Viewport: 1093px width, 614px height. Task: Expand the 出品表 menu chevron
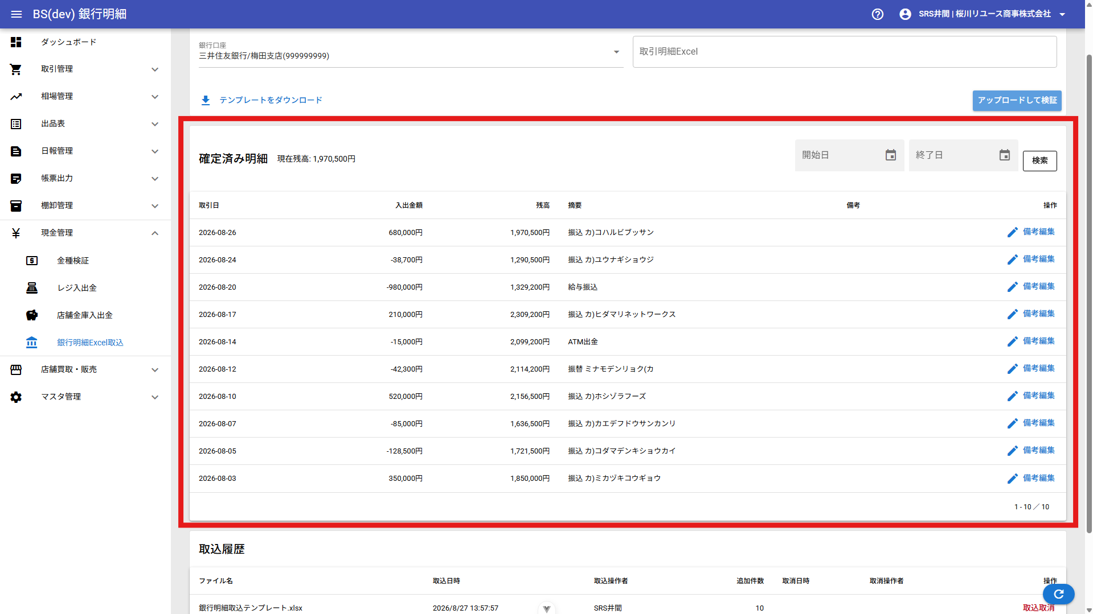point(155,124)
